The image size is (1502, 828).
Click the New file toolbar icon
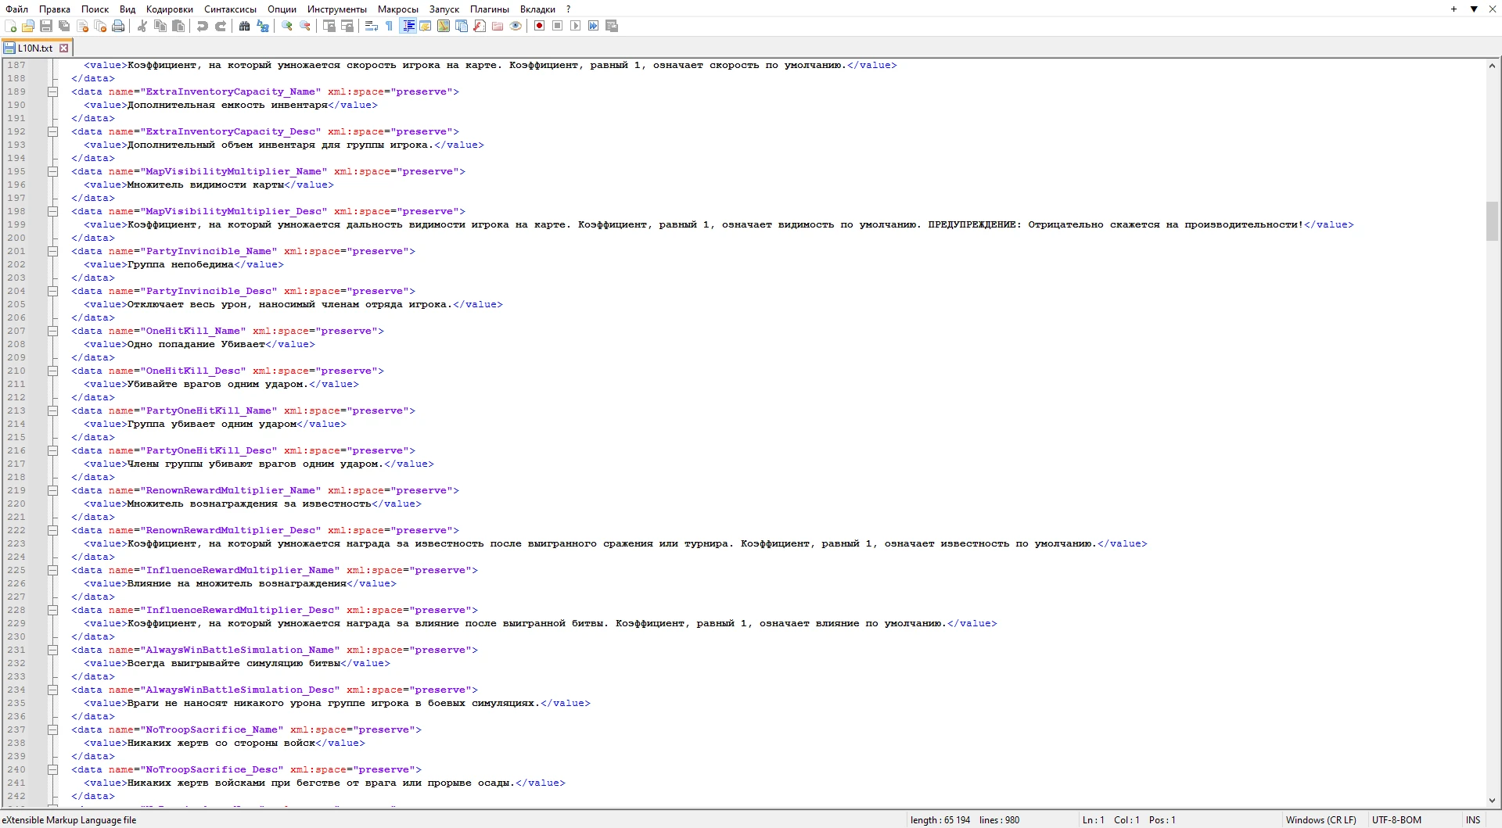coord(10,27)
